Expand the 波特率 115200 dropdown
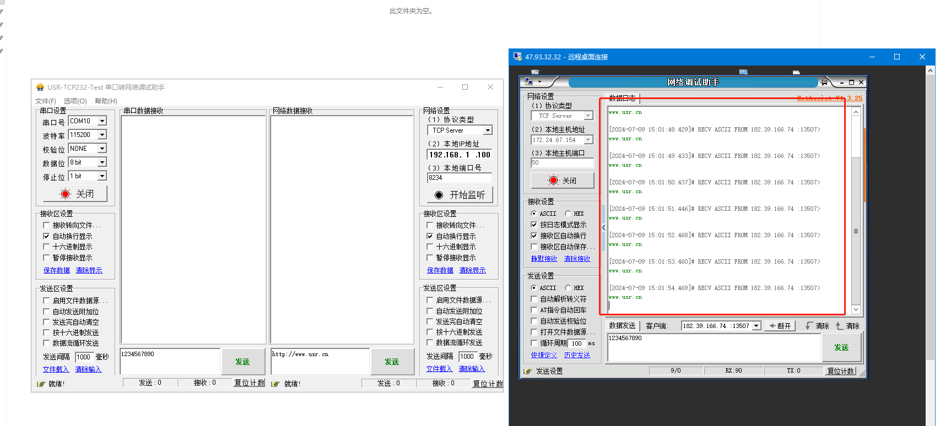Screen dimensions: 940x426 (x=102, y=135)
